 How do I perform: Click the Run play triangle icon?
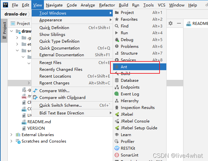[117, 33]
